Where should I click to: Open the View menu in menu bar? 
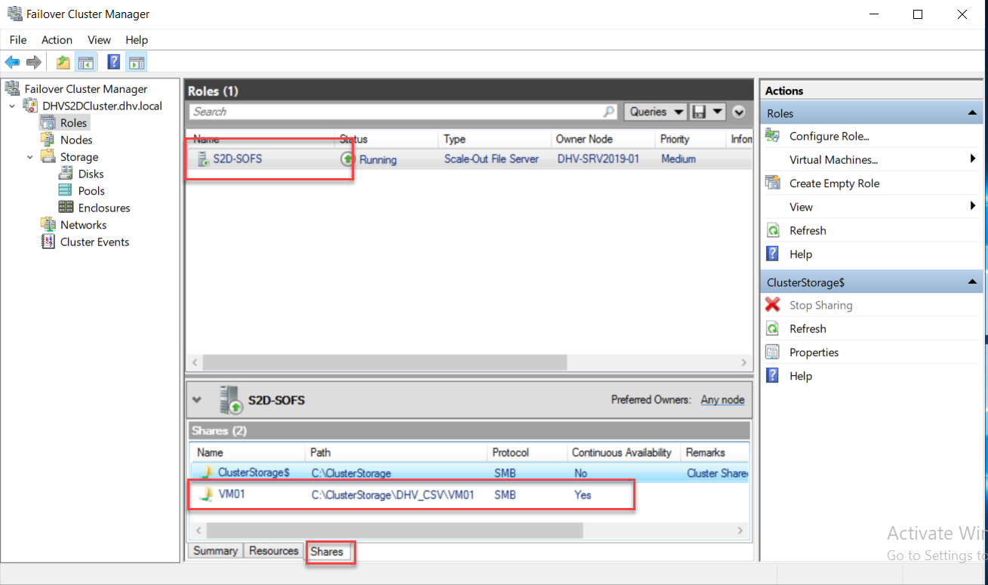[x=99, y=40]
